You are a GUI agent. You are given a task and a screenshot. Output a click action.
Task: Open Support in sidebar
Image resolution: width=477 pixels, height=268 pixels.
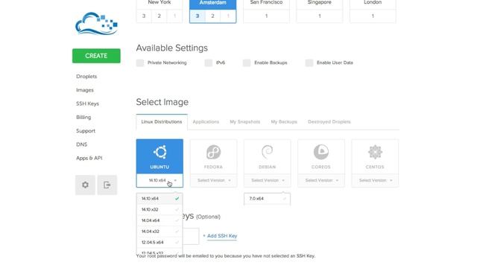point(86,131)
